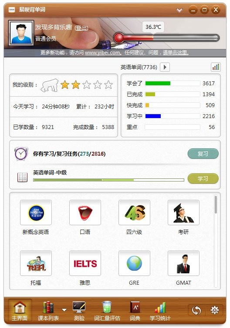
Task: Expand the 课本列表 dropdown arrow
Action: (x=64, y=310)
